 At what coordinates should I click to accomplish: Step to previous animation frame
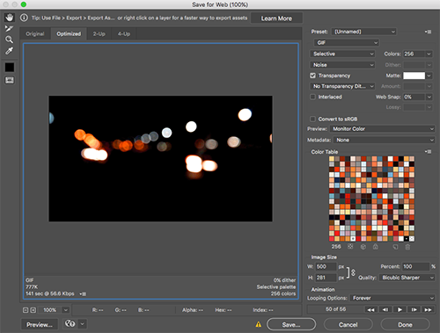pyautogui.click(x=385, y=309)
